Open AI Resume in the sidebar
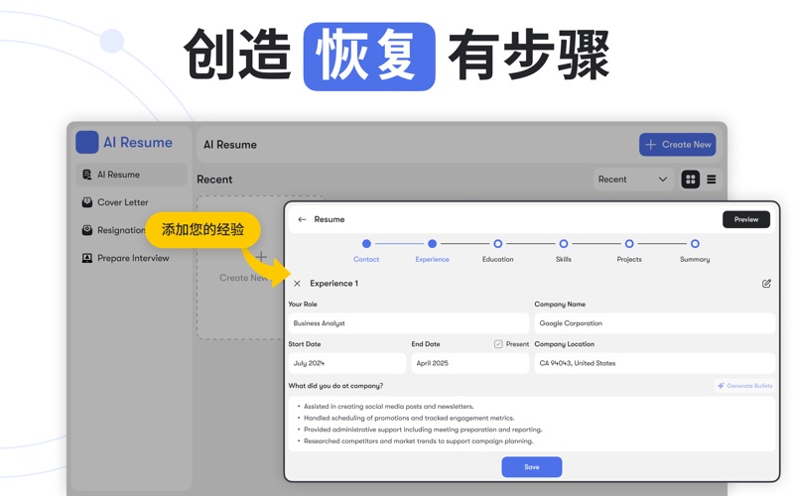 point(131,175)
